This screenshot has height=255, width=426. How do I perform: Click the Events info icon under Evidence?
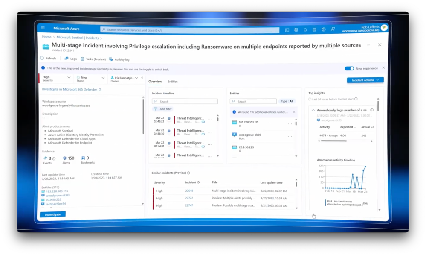[x=54, y=158]
